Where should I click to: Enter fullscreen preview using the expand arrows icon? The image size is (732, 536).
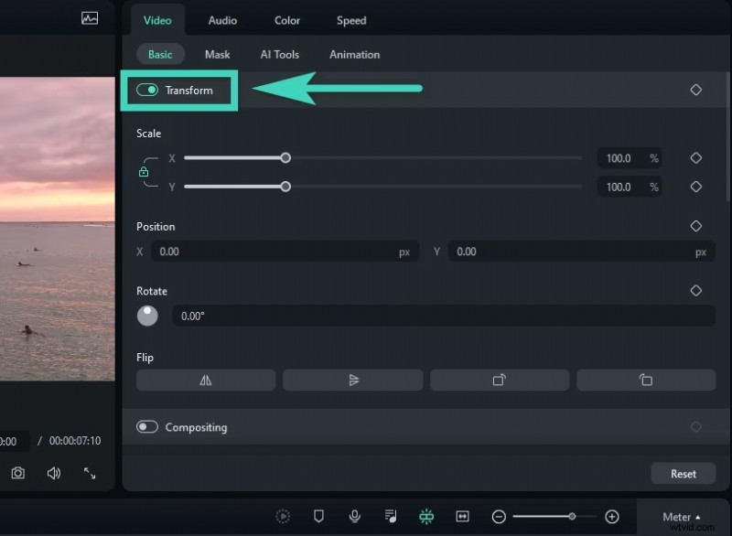coord(89,473)
